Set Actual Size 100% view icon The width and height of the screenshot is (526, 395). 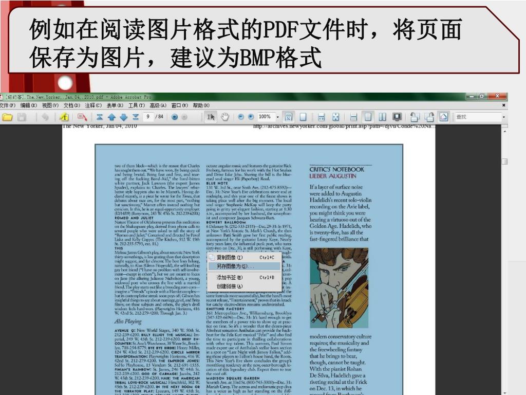tap(288, 117)
